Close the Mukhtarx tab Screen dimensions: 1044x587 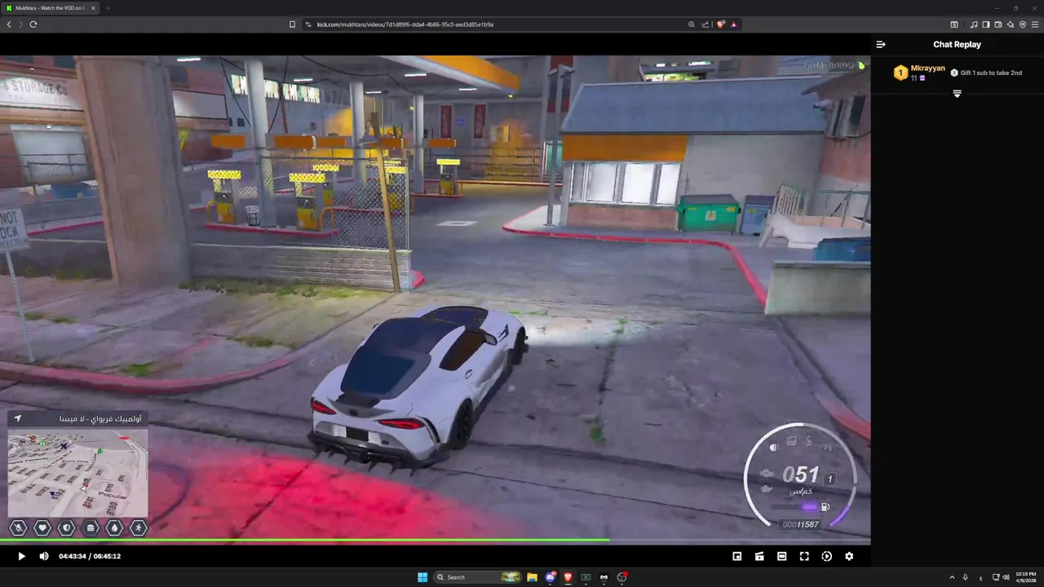(x=93, y=8)
